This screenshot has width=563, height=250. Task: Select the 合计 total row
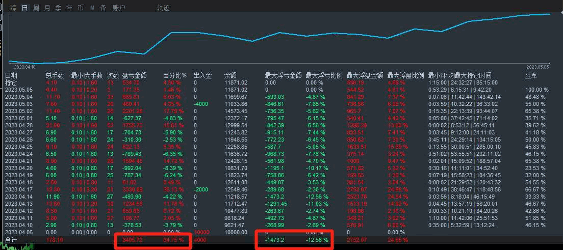pos(11,239)
